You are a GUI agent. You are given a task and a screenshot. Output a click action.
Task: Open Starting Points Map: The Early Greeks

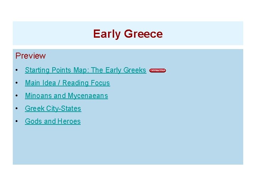tap(85, 70)
